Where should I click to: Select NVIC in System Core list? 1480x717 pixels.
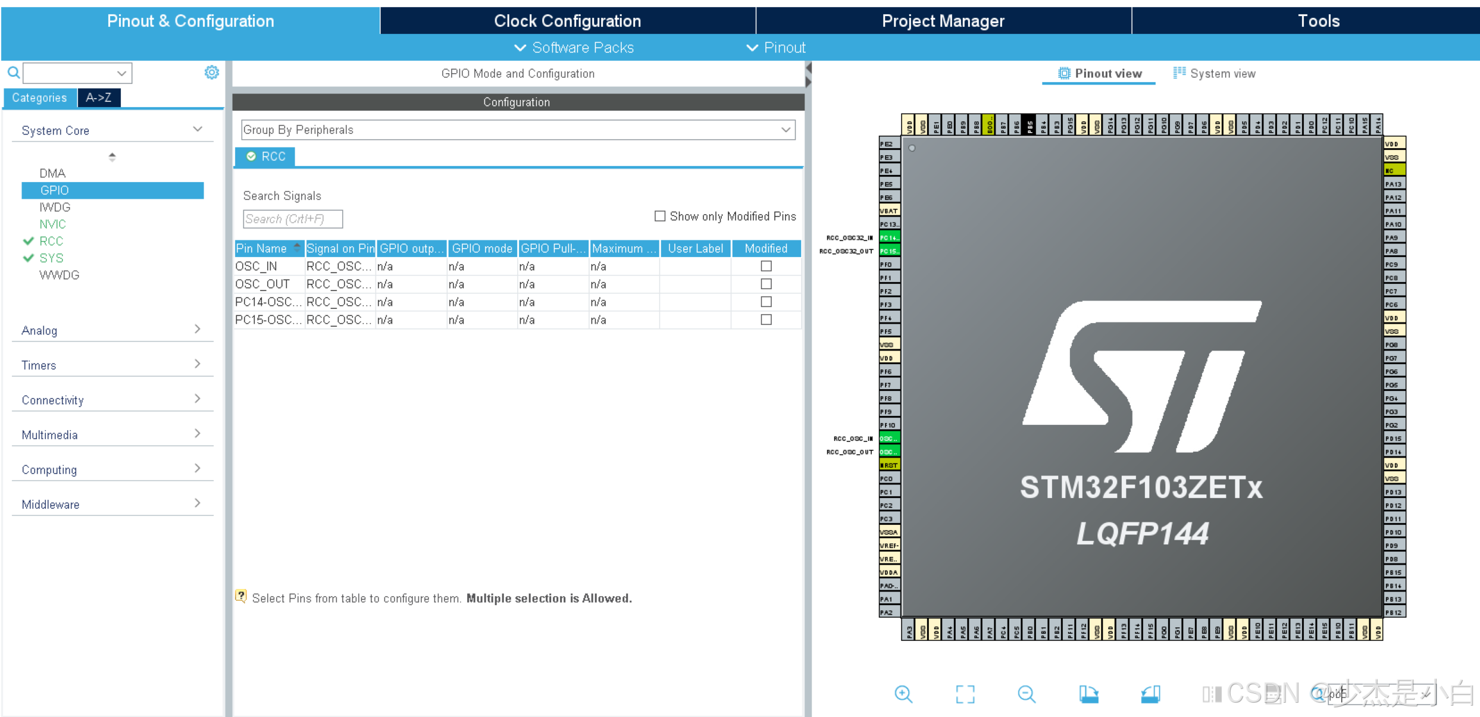[52, 224]
